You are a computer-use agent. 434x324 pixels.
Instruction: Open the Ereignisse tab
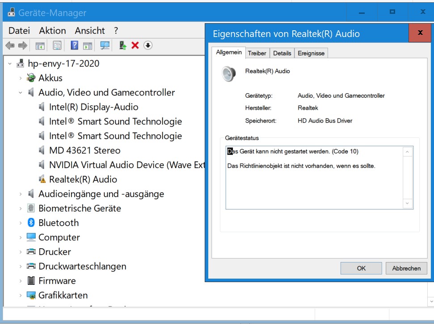tap(311, 53)
